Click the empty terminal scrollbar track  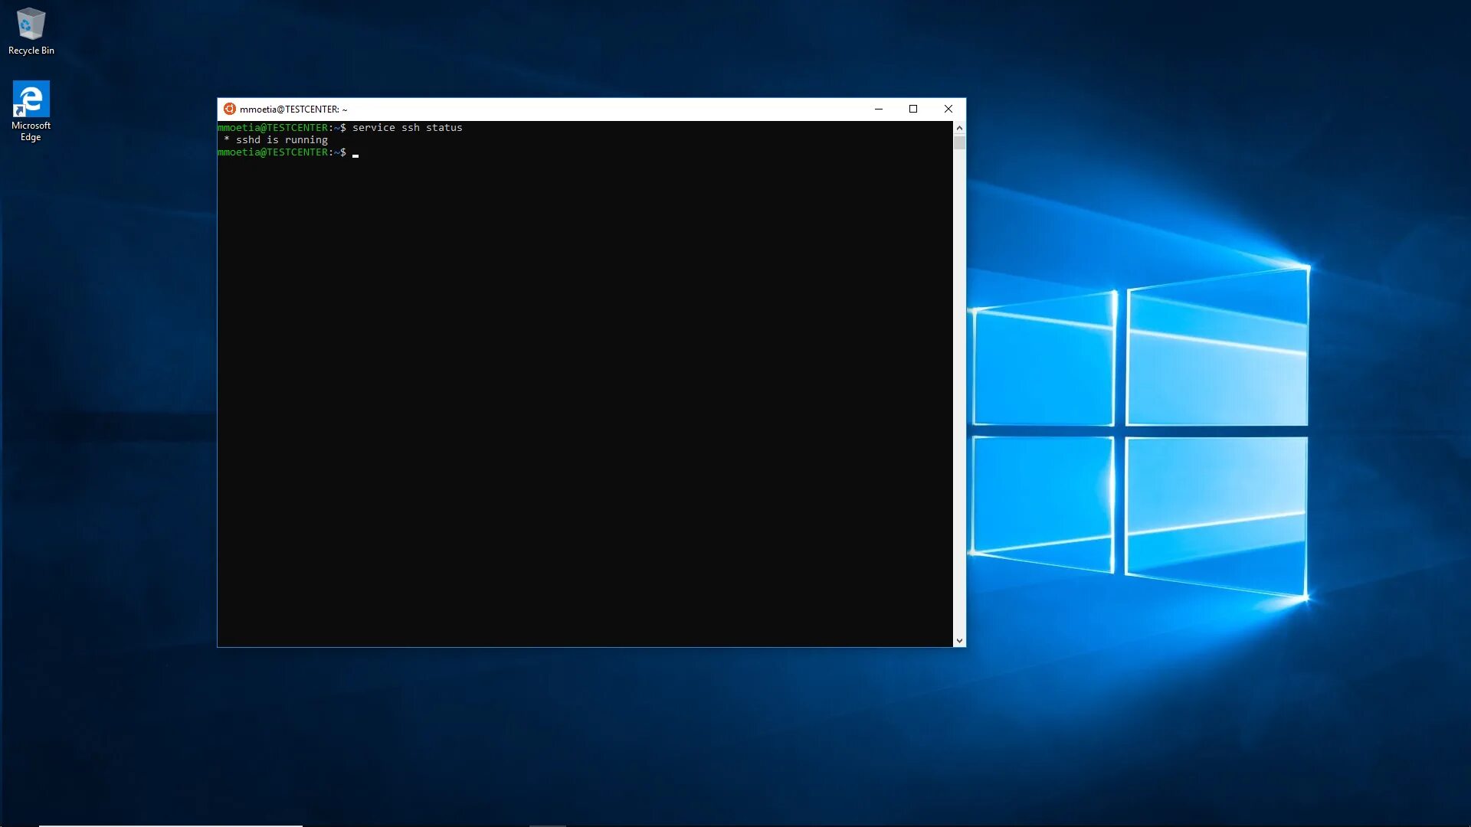(x=959, y=383)
